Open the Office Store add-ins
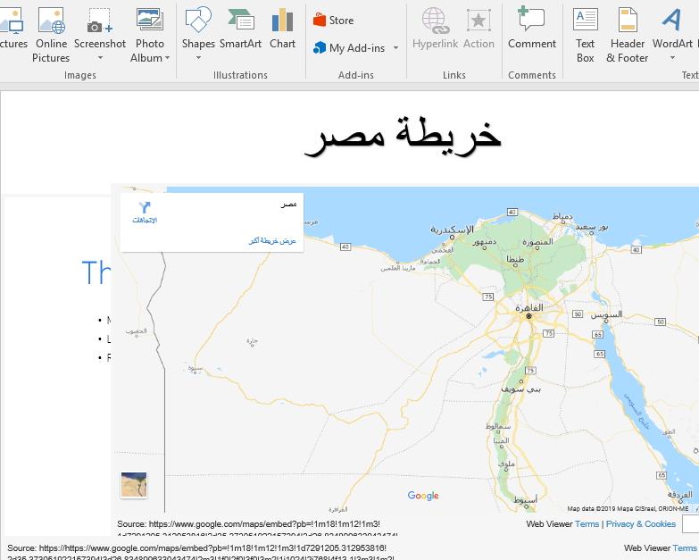This screenshot has height=560, width=699. 334,20
